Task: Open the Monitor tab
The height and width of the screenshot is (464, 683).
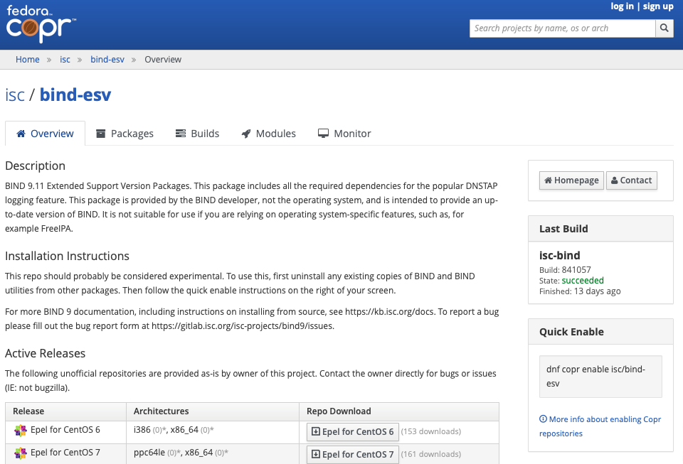Action: pos(344,134)
